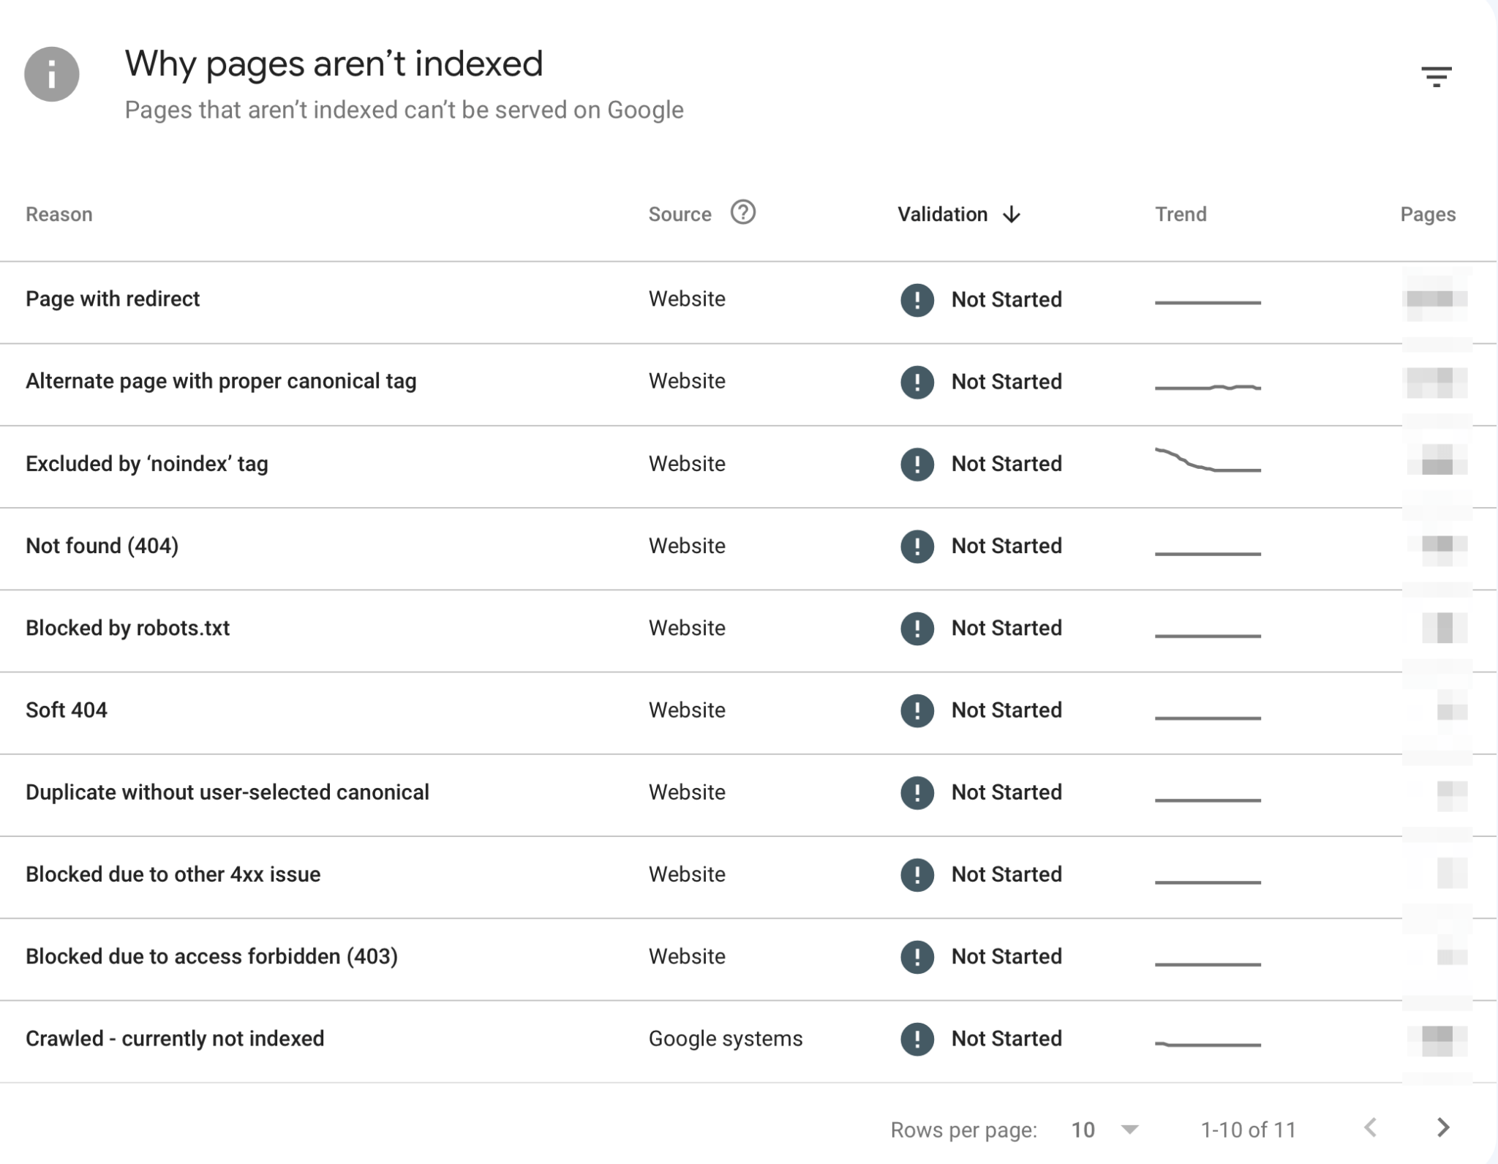This screenshot has width=1498, height=1164.
Task: Select the Duplicate without user-selected canonical row
Action: pyautogui.click(x=227, y=792)
